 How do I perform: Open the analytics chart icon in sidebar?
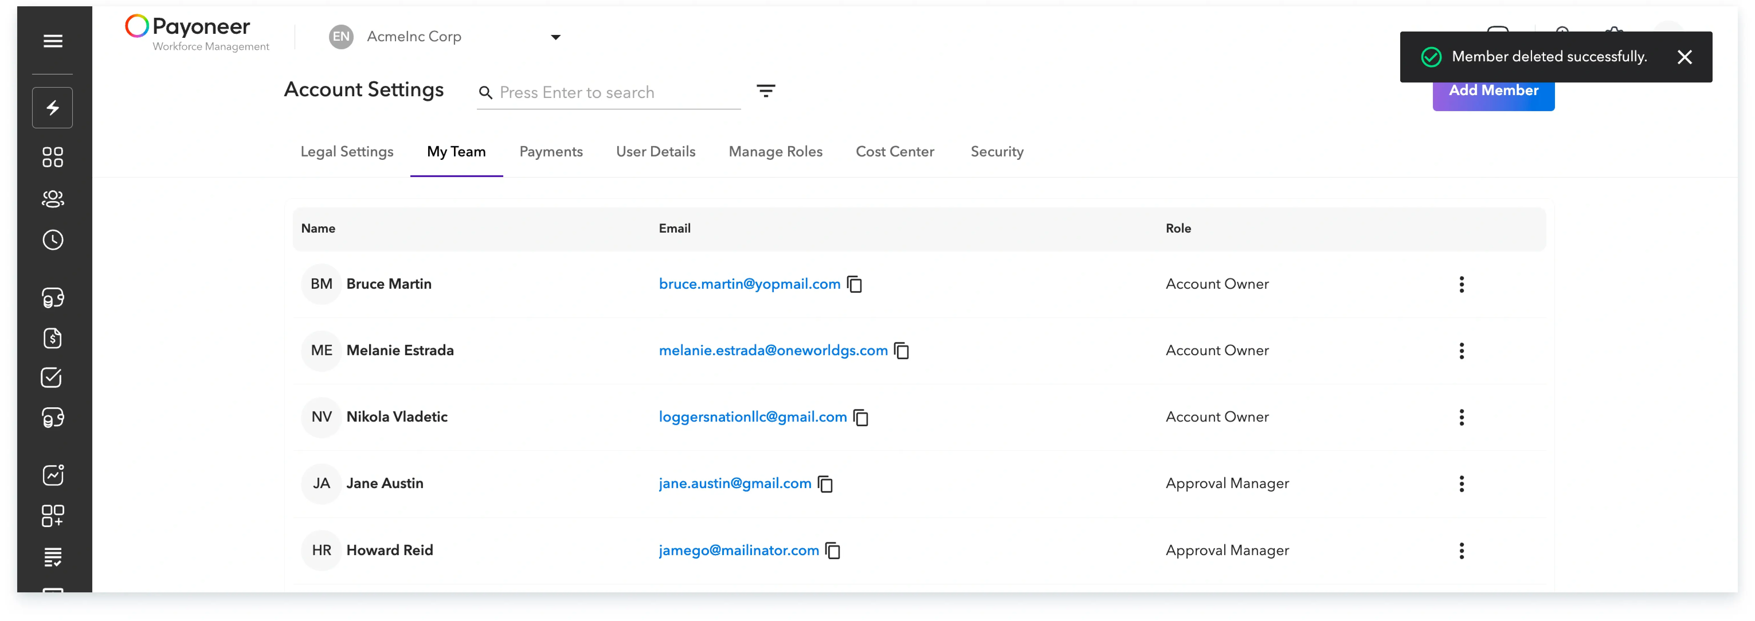click(52, 475)
